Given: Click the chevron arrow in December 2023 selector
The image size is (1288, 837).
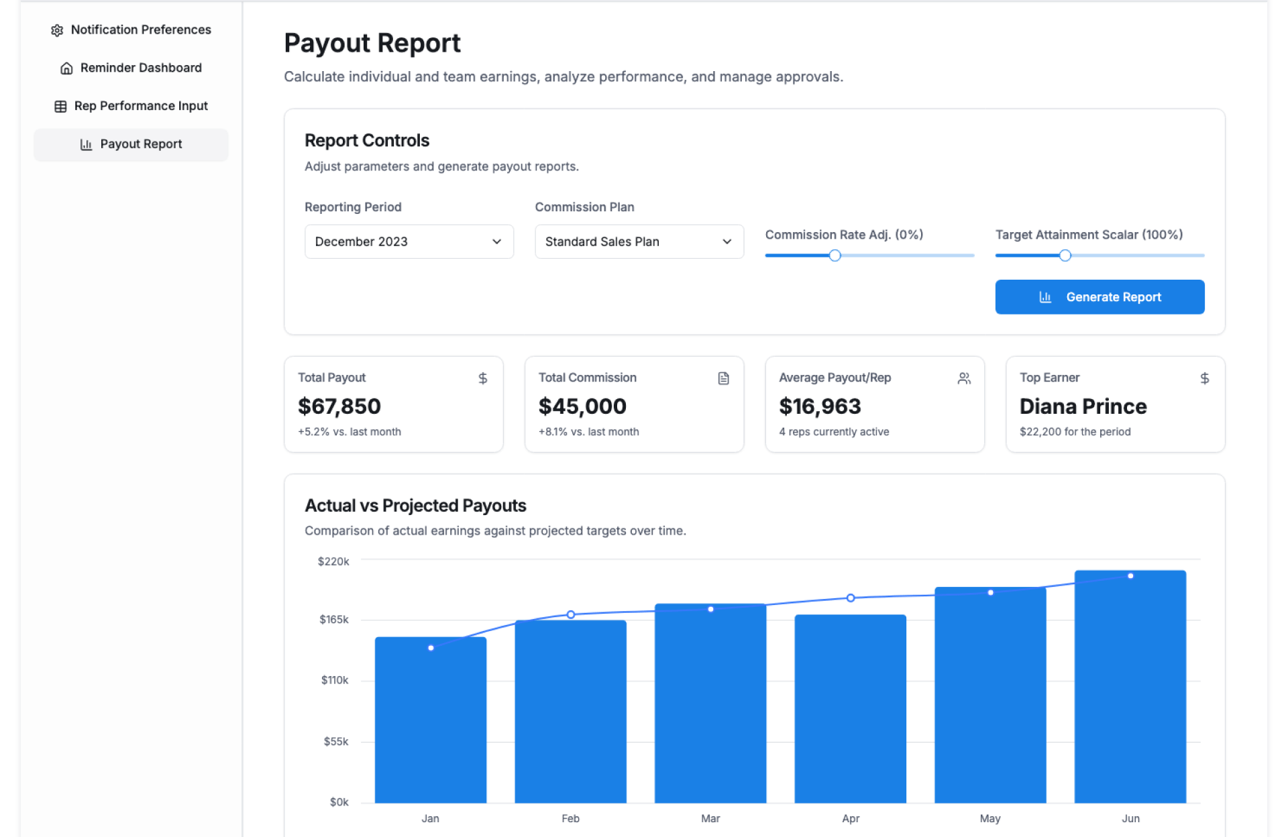Looking at the screenshot, I should point(496,241).
